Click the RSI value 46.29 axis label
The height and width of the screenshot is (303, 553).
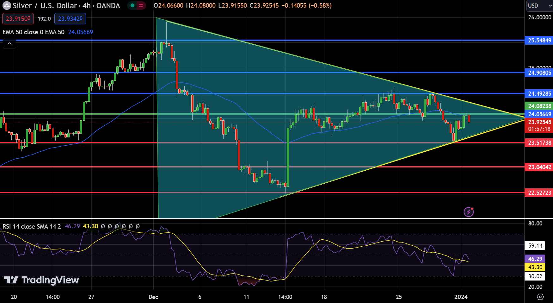click(x=535, y=259)
